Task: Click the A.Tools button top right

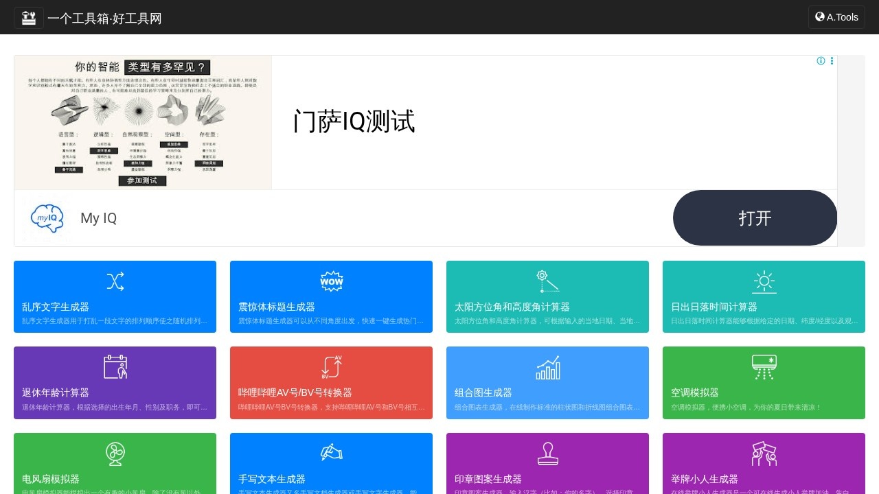Action: (x=836, y=17)
